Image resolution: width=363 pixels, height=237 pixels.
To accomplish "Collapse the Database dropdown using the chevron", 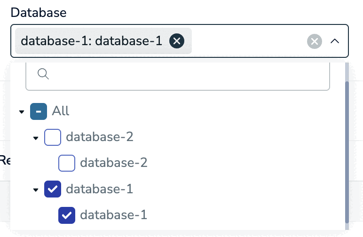I will pyautogui.click(x=335, y=41).
